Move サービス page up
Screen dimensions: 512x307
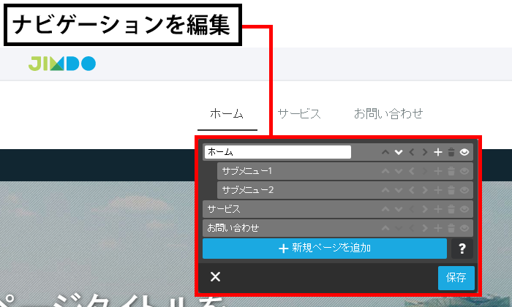tap(385, 209)
